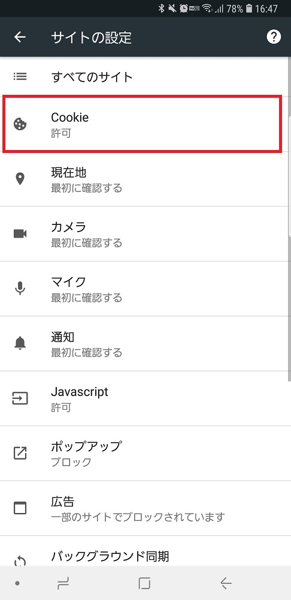Tap the back arrow in the header
This screenshot has height=600, width=291.
pyautogui.click(x=20, y=37)
